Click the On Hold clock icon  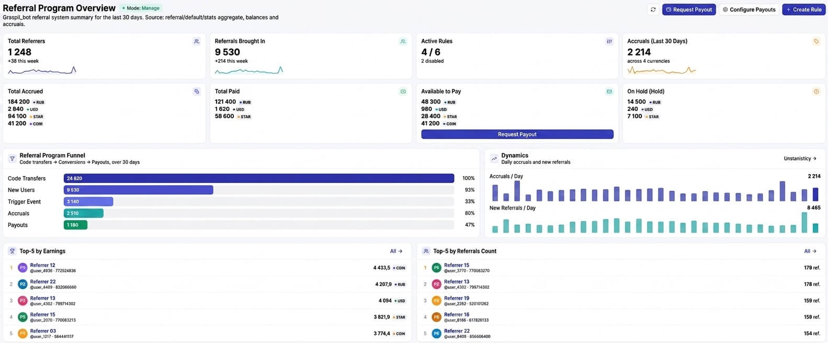click(816, 92)
